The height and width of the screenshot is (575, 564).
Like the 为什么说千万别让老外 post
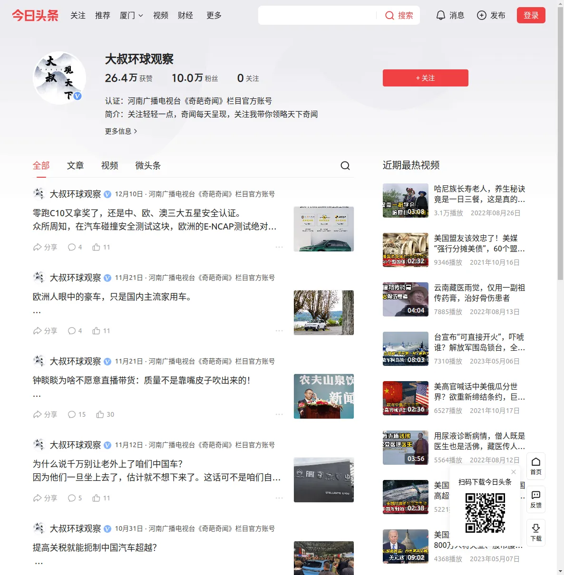coord(101,498)
